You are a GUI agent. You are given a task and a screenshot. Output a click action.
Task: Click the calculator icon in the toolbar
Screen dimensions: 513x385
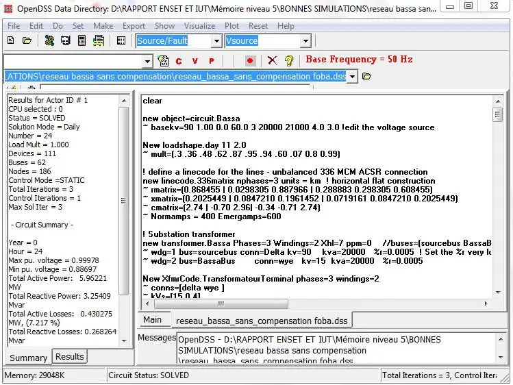pyautogui.click(x=82, y=40)
